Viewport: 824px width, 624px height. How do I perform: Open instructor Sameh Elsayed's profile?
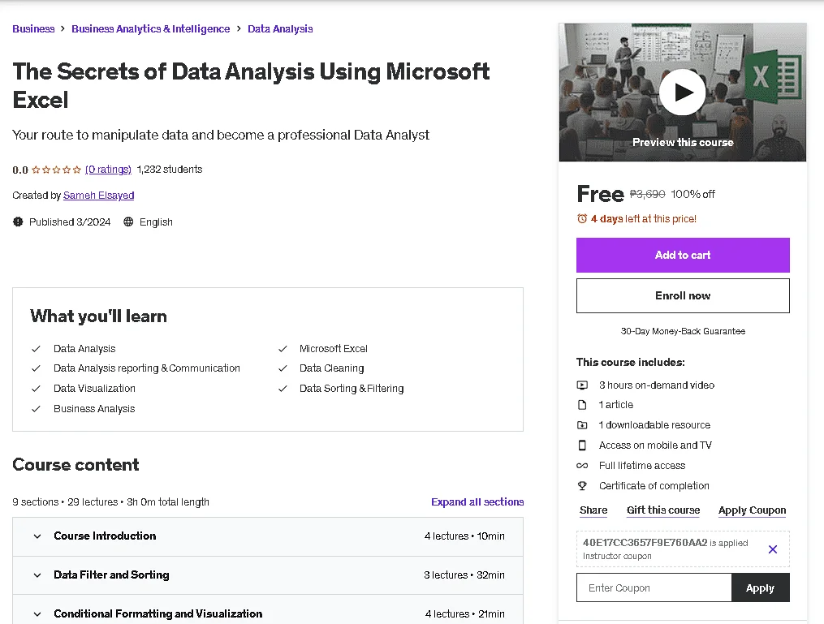point(99,196)
